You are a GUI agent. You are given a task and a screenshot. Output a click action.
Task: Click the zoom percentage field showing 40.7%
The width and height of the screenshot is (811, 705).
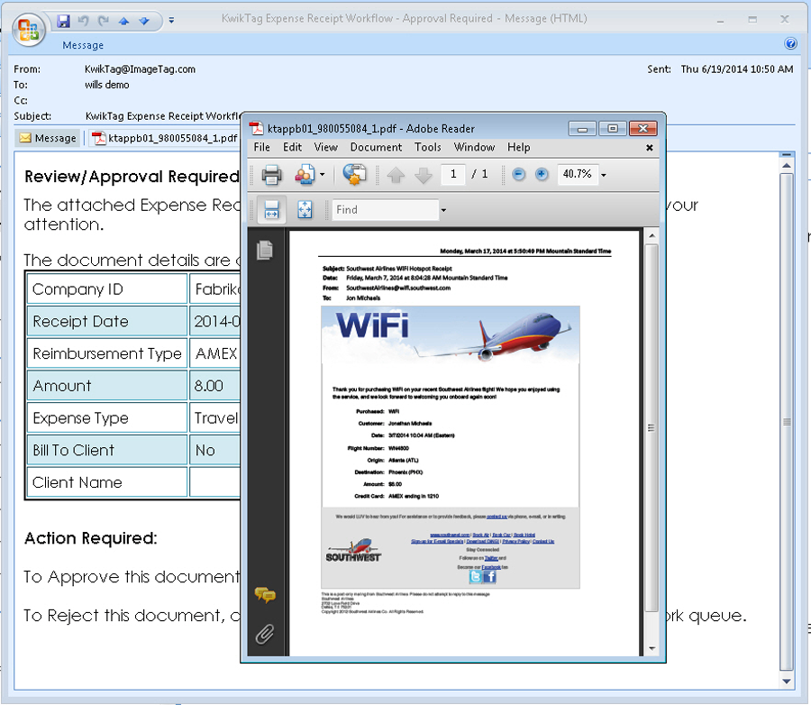[x=578, y=174]
